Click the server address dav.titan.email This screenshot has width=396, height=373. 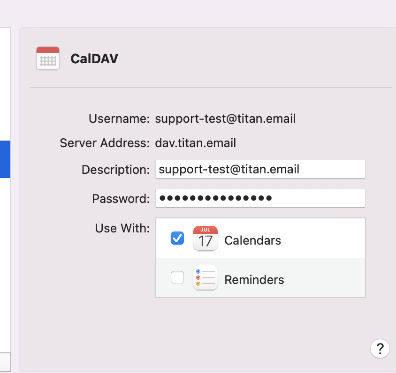tap(196, 143)
